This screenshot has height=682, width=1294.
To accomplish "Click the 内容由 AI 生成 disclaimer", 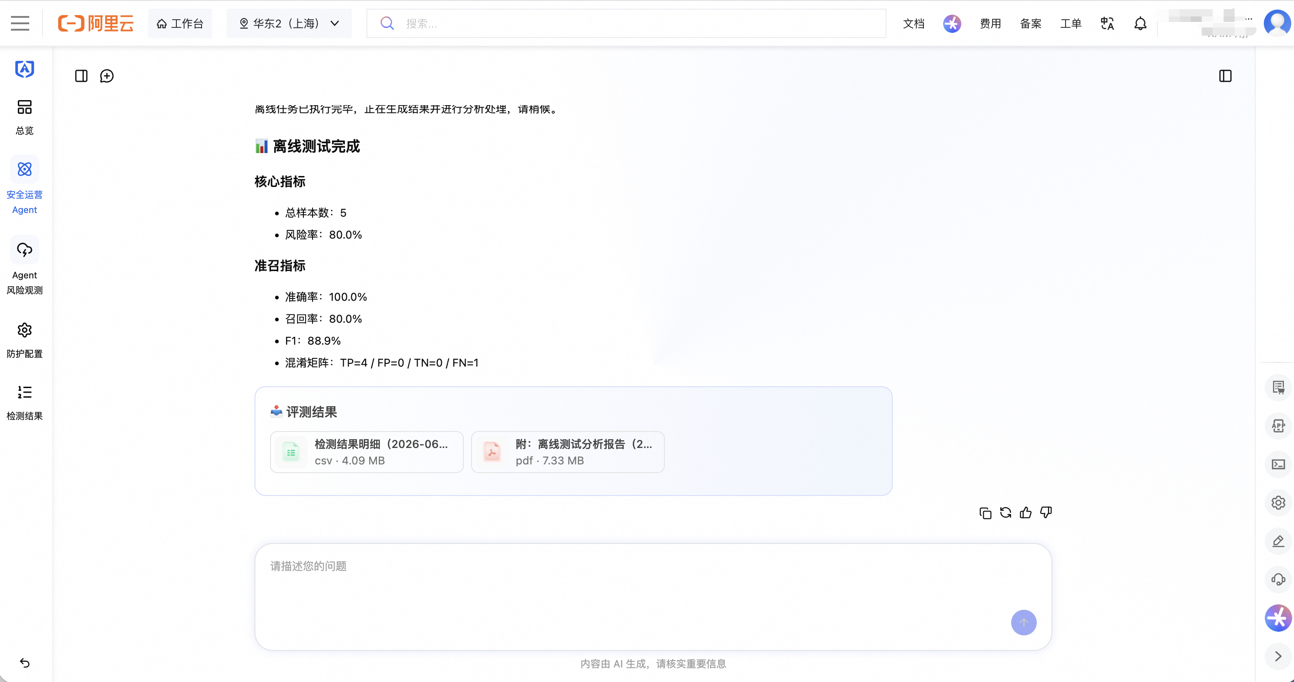I will 653,664.
